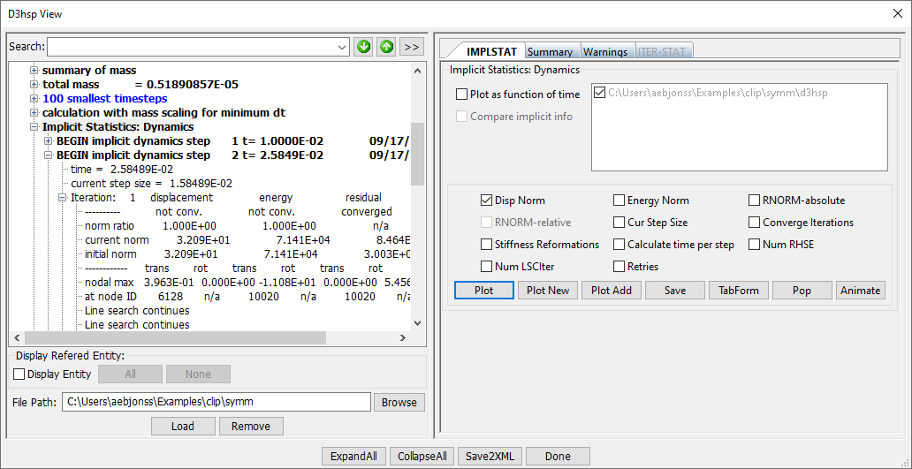Close the D3hsp View window
The height and width of the screenshot is (469, 912).
[x=897, y=13]
